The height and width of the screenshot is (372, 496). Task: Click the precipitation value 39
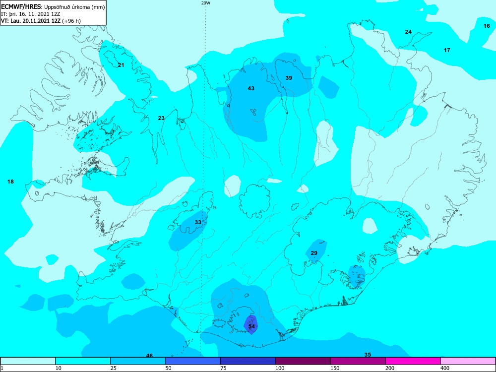click(289, 78)
